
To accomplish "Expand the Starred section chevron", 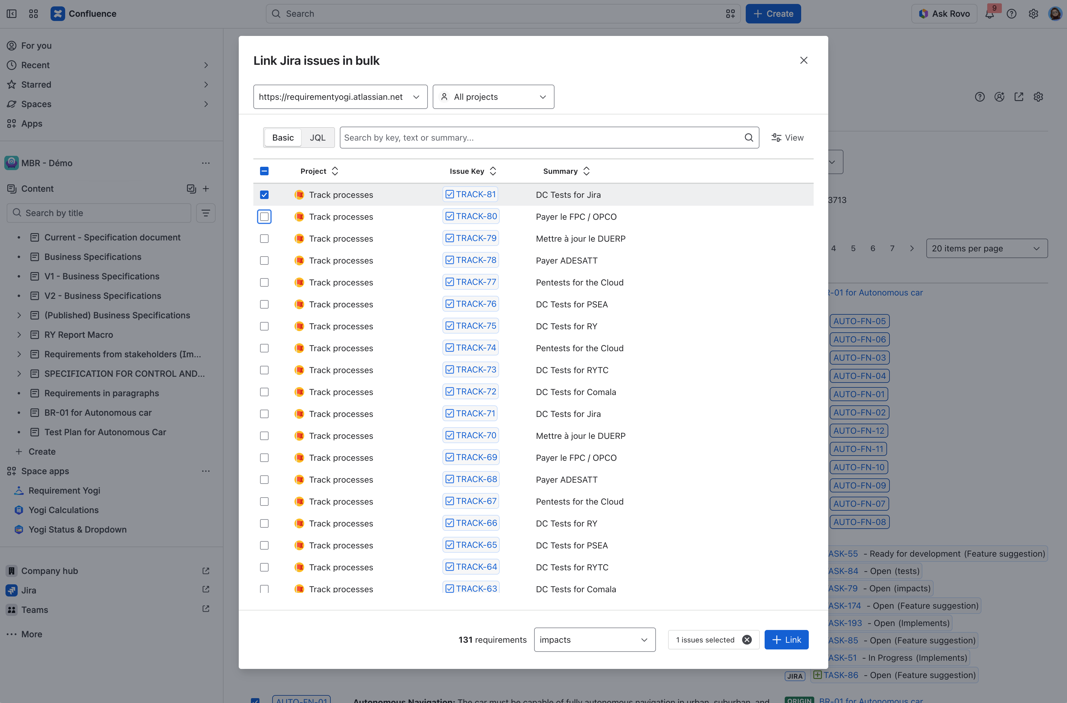I will 206,85.
